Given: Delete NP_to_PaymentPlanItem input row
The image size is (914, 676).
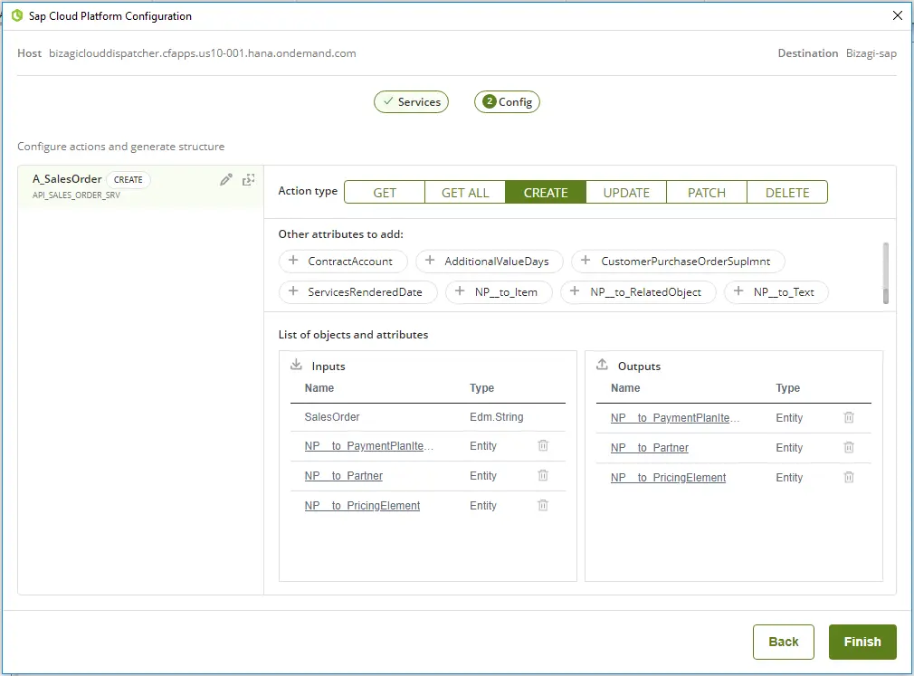Looking at the screenshot, I should [543, 446].
